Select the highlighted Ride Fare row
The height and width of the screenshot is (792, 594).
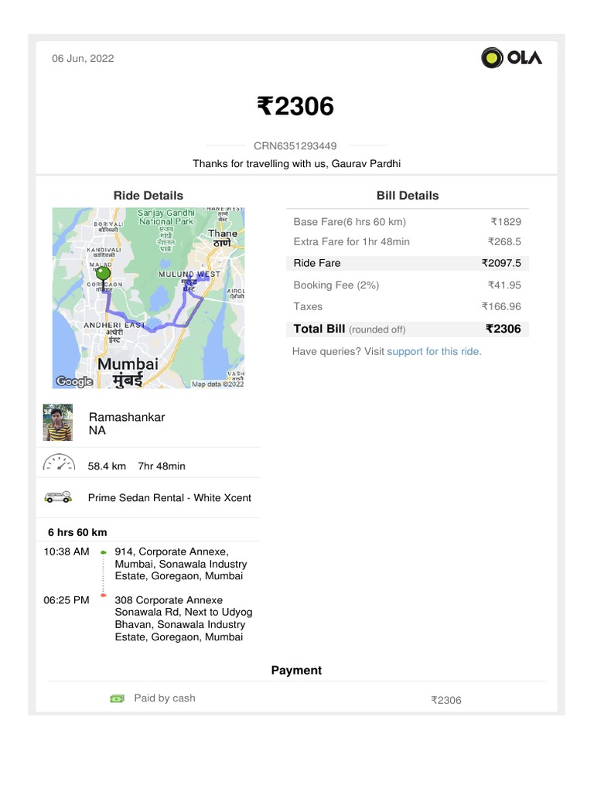pos(408,263)
